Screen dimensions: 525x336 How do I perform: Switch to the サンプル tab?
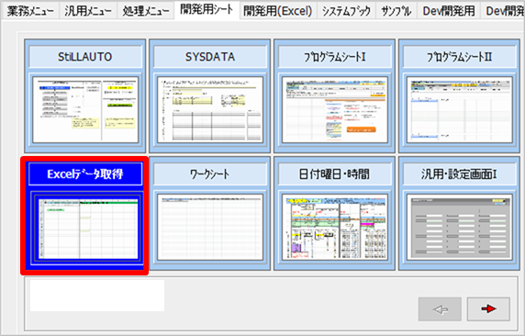pos(397,11)
